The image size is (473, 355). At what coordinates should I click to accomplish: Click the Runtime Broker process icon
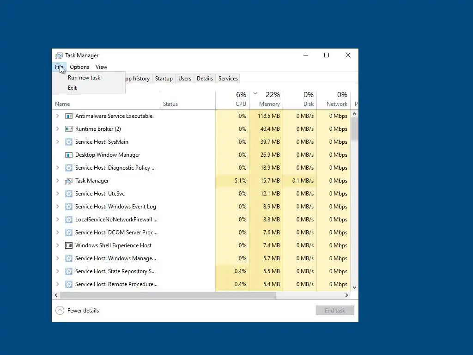tap(69, 129)
